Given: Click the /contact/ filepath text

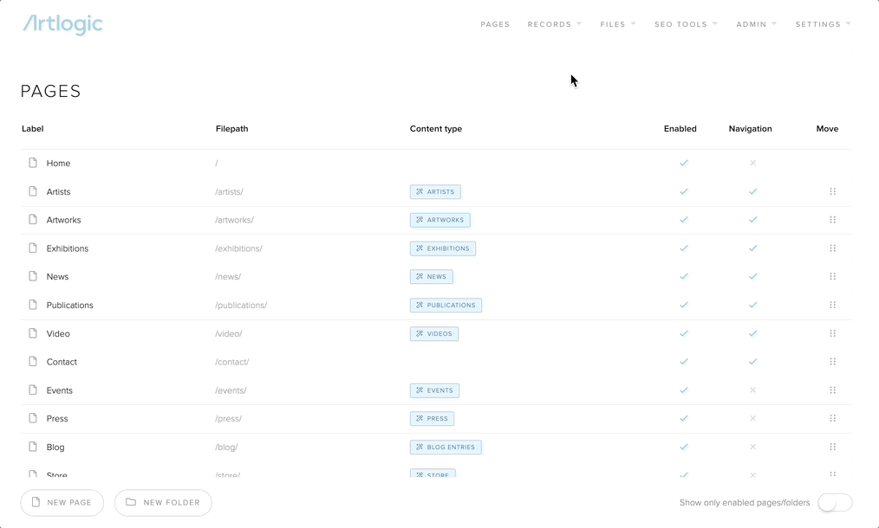Looking at the screenshot, I should (232, 362).
